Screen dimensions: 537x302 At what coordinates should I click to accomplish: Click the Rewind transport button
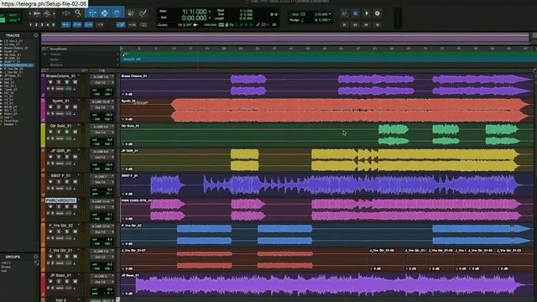355,24
